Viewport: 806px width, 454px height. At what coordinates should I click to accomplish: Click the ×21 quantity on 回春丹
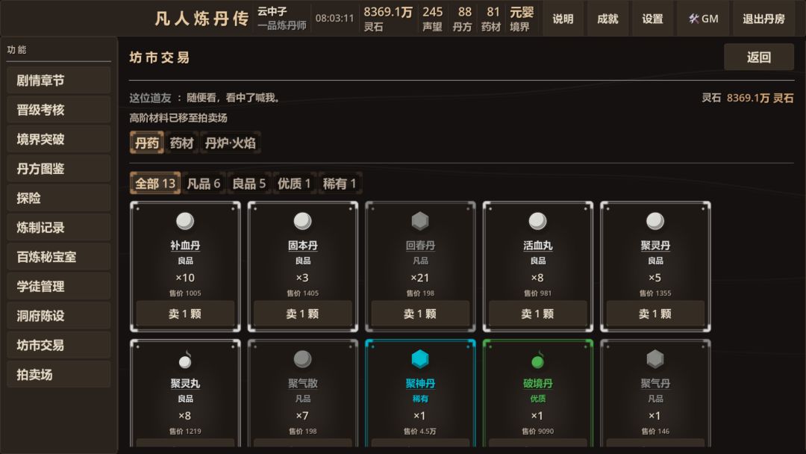point(420,278)
